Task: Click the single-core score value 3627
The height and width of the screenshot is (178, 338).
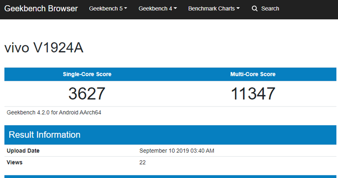Action: (x=87, y=93)
